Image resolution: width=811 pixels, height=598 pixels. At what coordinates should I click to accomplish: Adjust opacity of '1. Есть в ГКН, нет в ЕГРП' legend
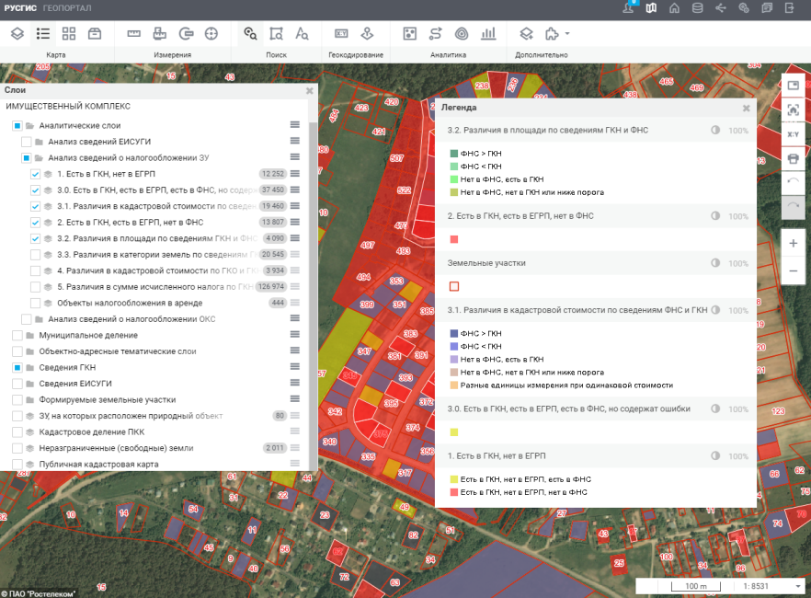point(715,455)
